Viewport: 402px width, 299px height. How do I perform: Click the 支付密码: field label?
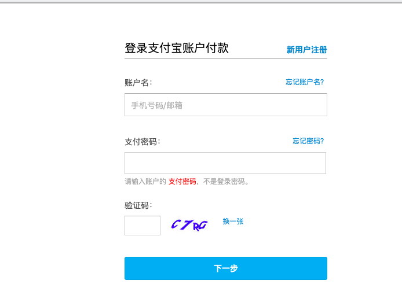click(142, 142)
